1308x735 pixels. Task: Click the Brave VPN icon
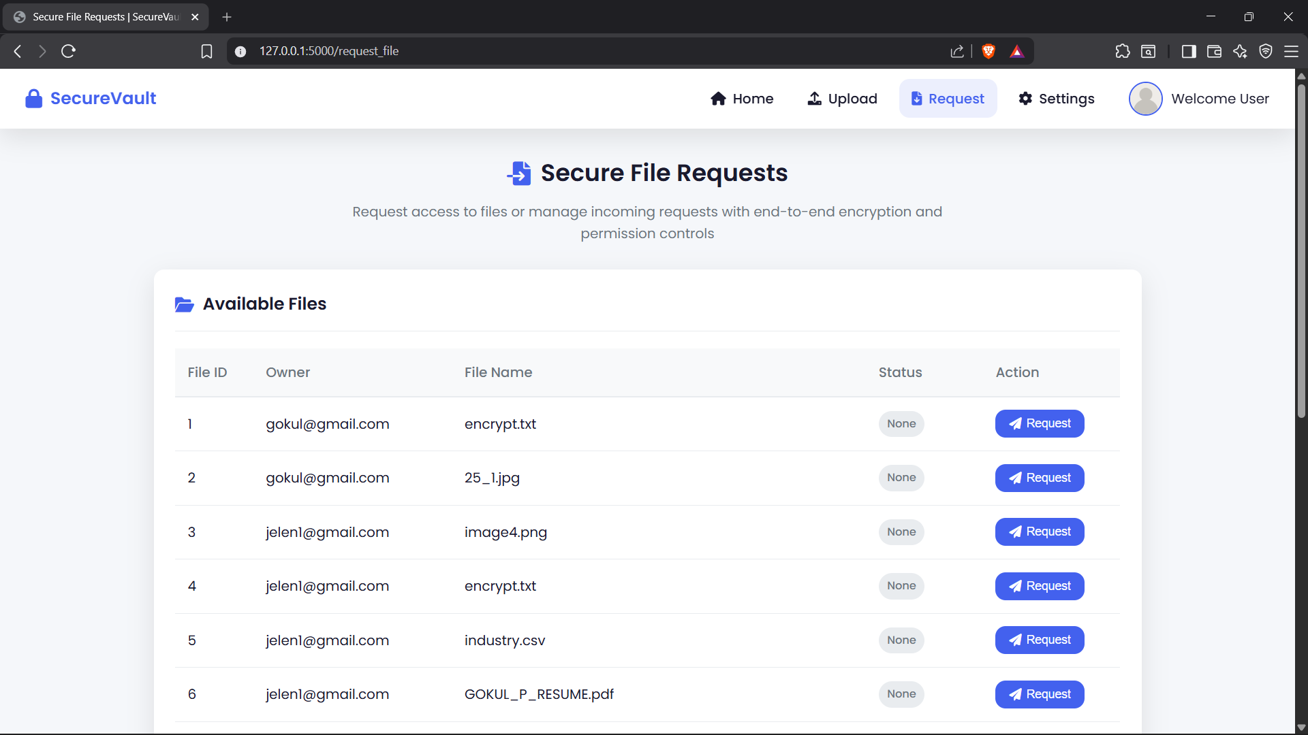[1266, 51]
